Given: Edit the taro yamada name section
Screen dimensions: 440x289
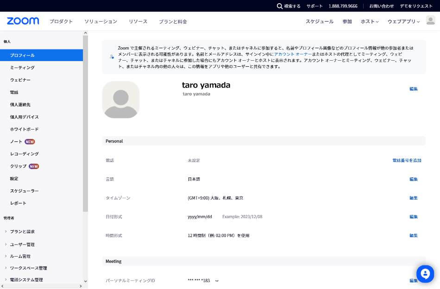Looking at the screenshot, I should coord(413,89).
